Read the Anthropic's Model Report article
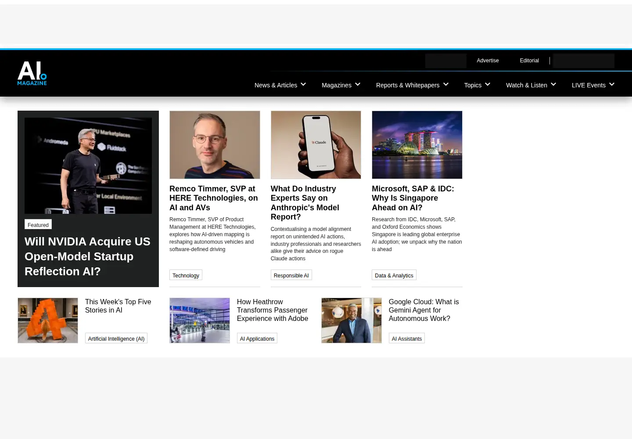632x439 pixels. pyautogui.click(x=305, y=203)
